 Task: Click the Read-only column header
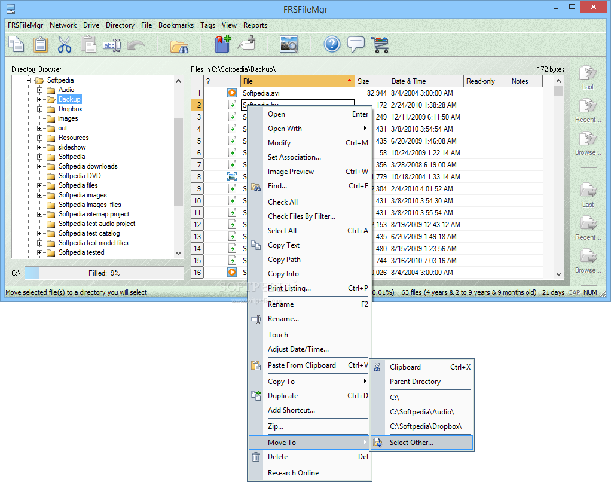coord(486,81)
